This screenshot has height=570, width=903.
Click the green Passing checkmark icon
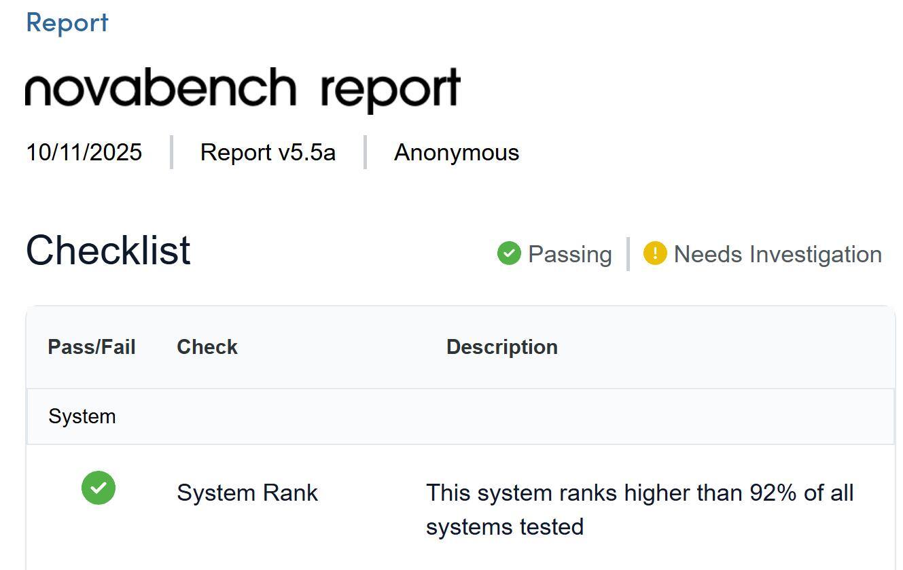[x=508, y=253]
